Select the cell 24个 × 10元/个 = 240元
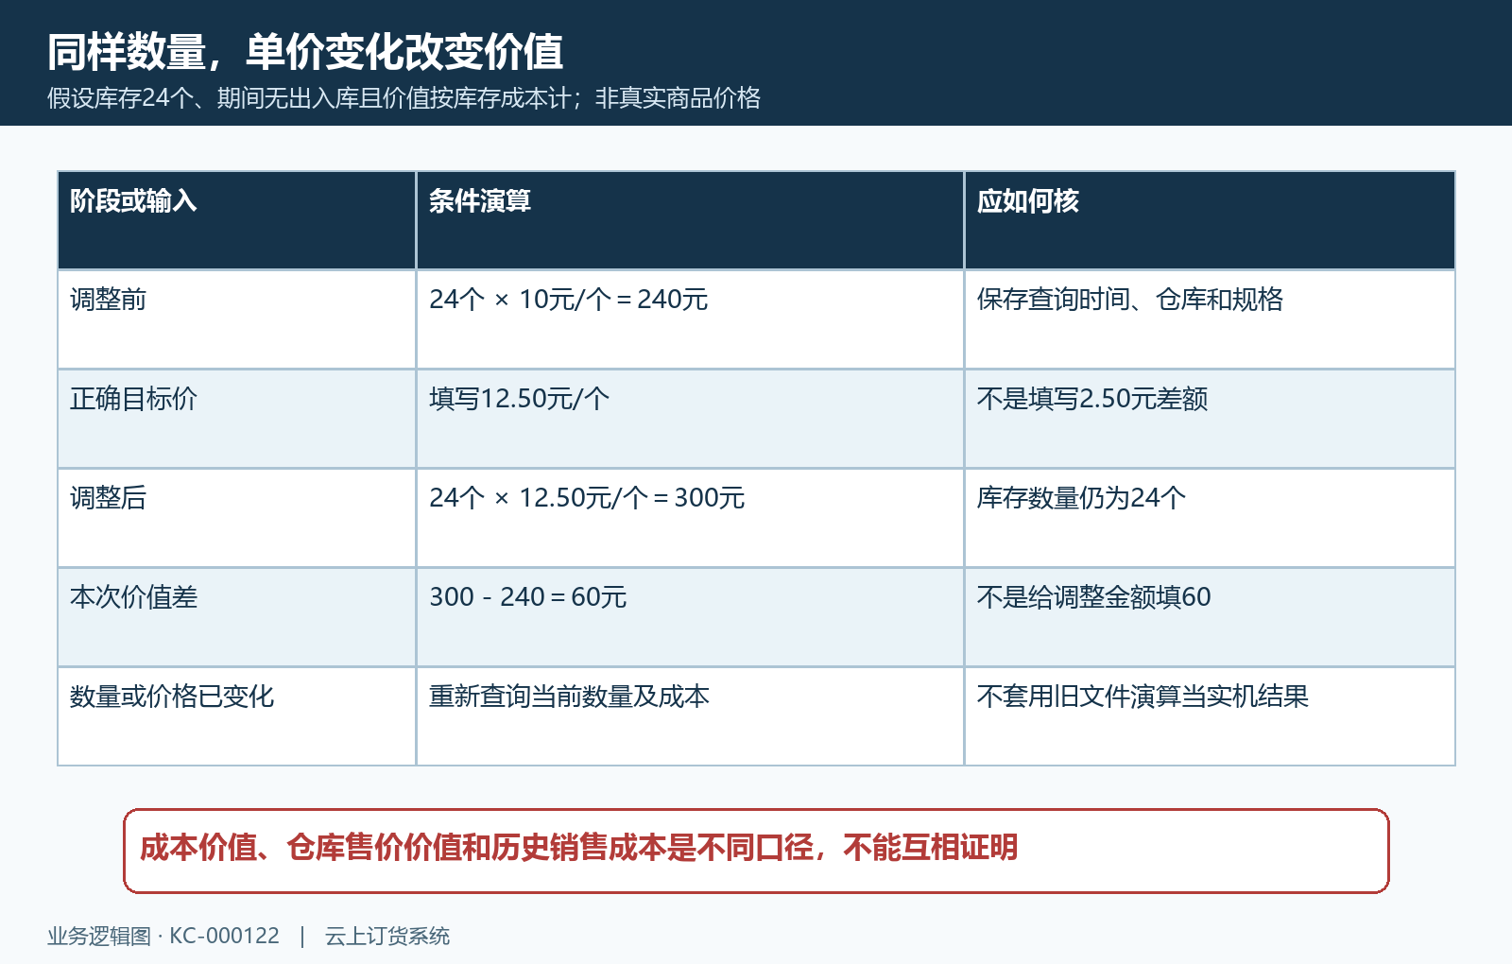 [x=690, y=319]
